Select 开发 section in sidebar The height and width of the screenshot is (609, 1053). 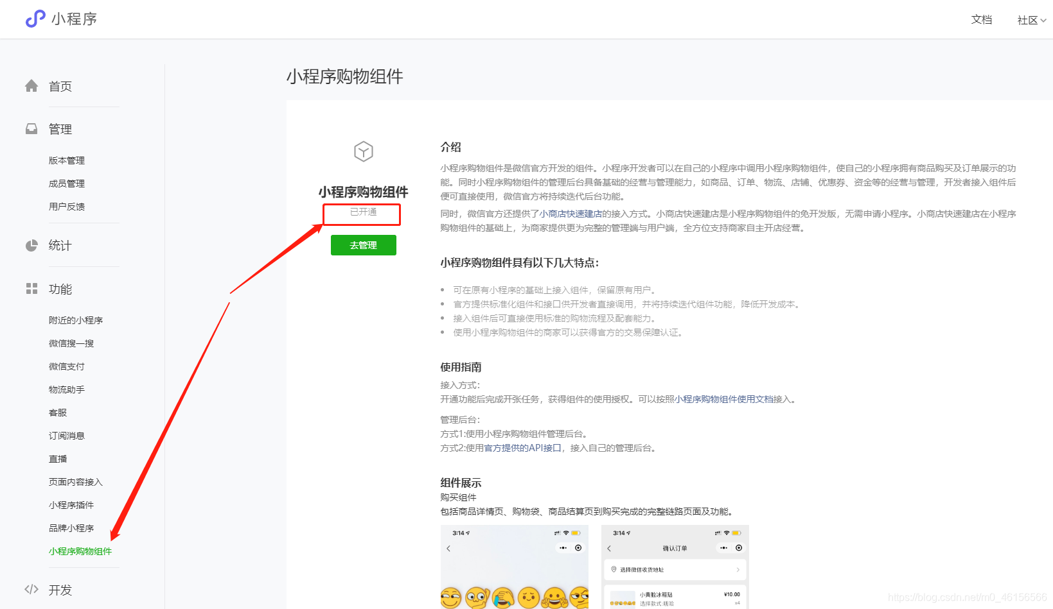pos(60,590)
